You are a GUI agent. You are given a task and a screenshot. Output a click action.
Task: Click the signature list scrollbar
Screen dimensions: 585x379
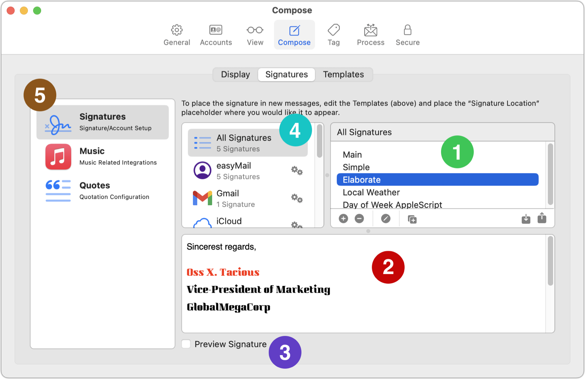(550, 174)
